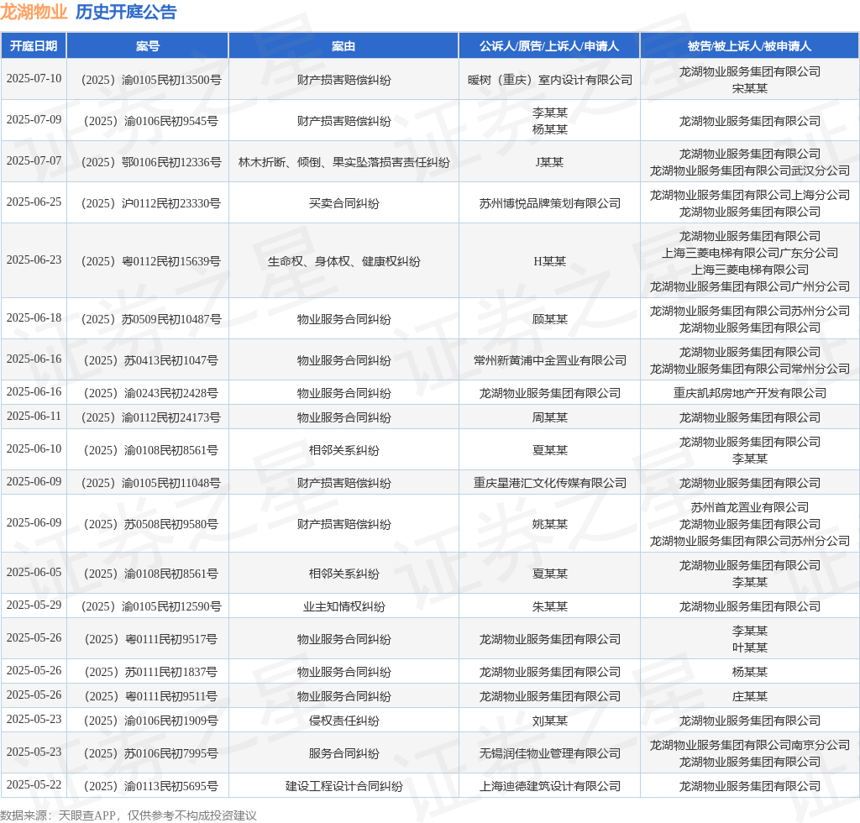Select case number 渝0106民初1909号
Image resolution: width=860 pixels, height=823 pixels.
point(151,721)
